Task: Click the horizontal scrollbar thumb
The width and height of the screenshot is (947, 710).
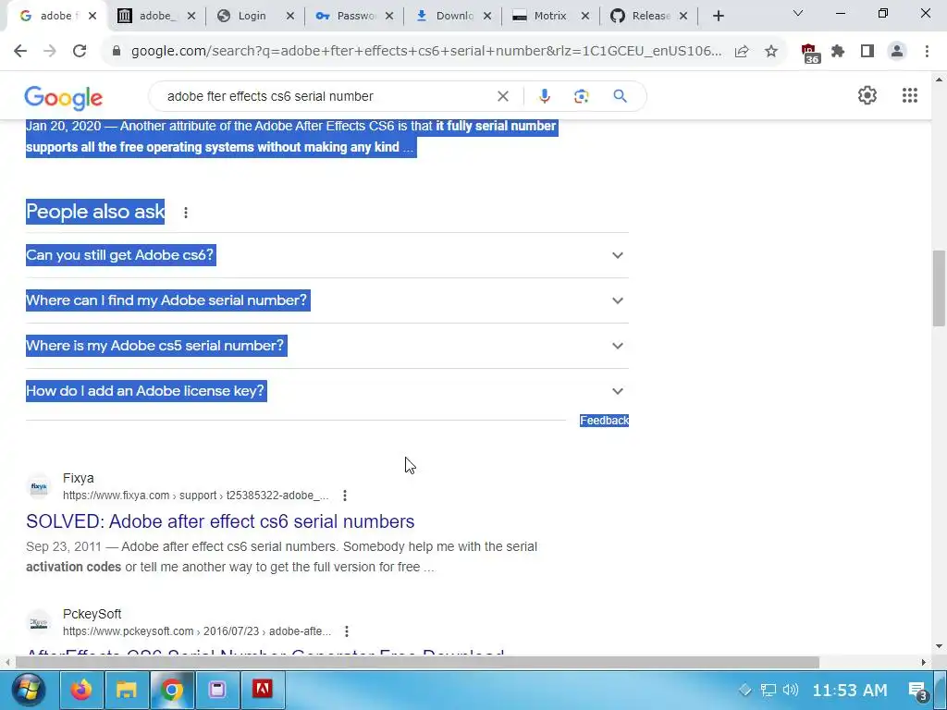Action: (x=417, y=662)
